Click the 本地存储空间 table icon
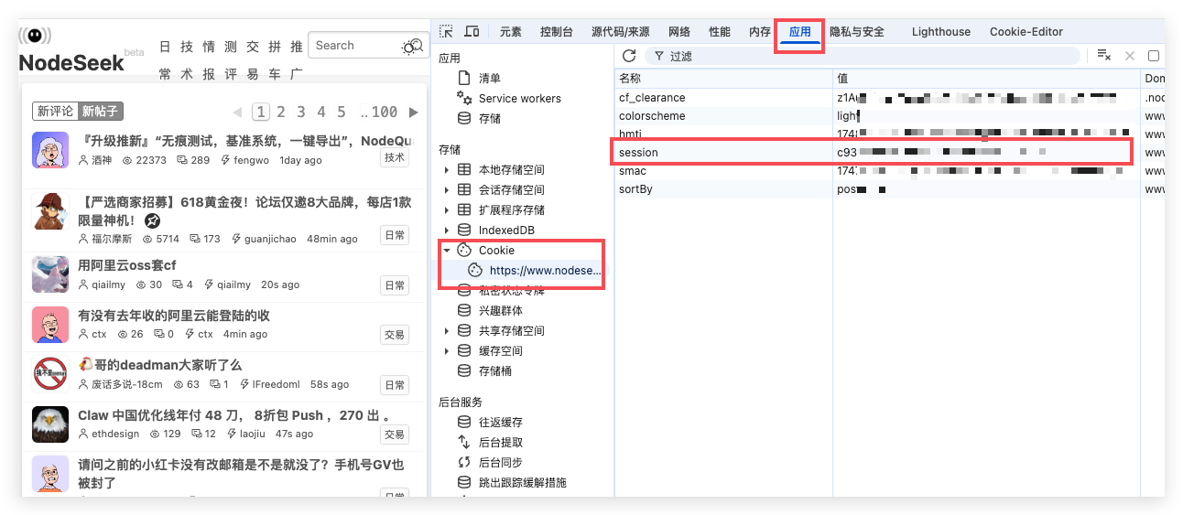 (464, 170)
